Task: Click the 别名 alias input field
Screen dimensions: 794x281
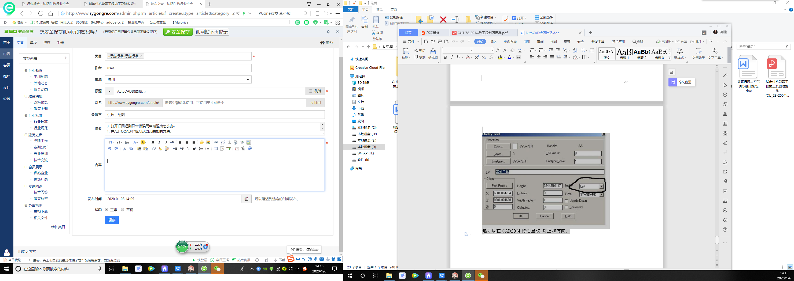Action: 234,103
